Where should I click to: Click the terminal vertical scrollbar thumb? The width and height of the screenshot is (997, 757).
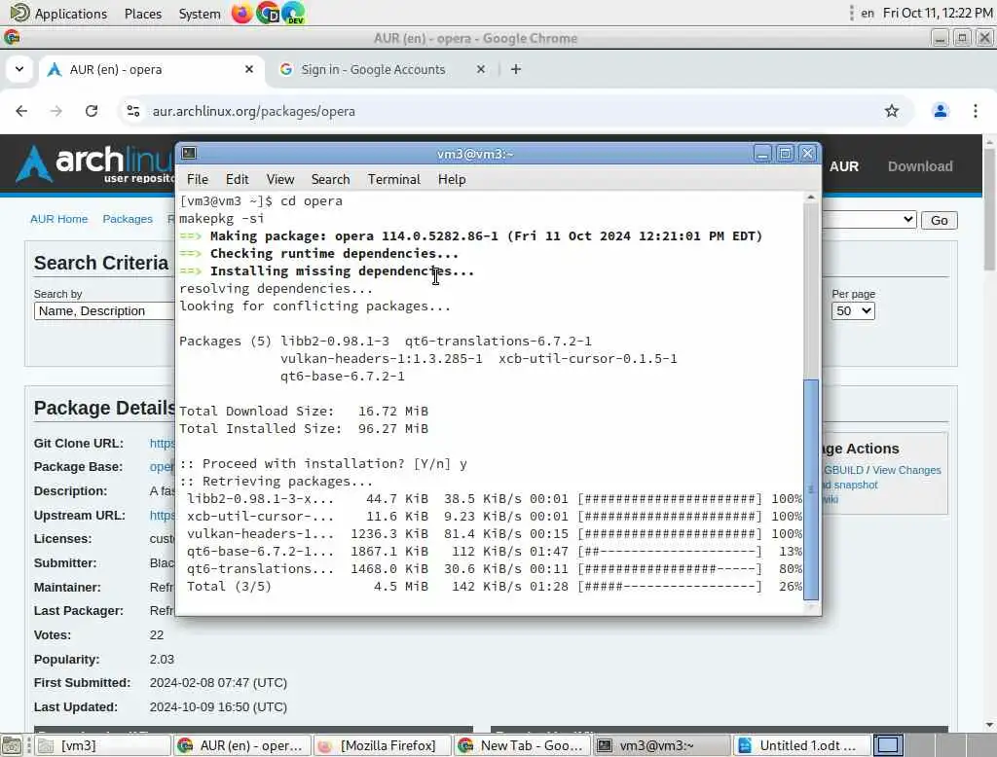point(811,489)
